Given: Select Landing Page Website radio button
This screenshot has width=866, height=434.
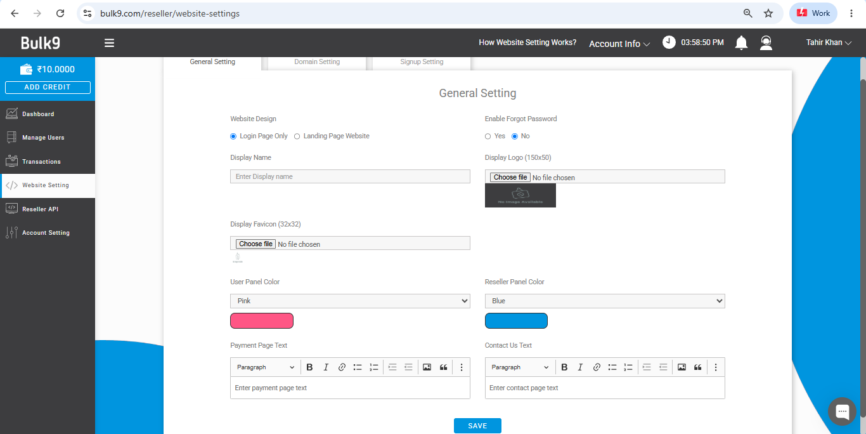Looking at the screenshot, I should point(297,136).
